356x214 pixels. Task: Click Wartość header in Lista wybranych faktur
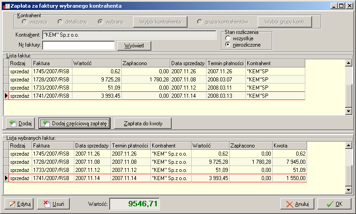pyautogui.click(x=210, y=146)
